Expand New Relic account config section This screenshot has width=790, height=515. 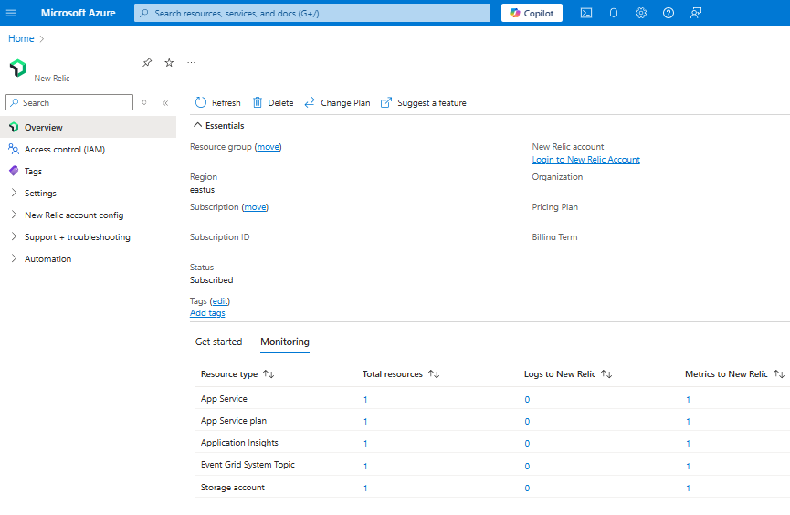click(x=73, y=215)
